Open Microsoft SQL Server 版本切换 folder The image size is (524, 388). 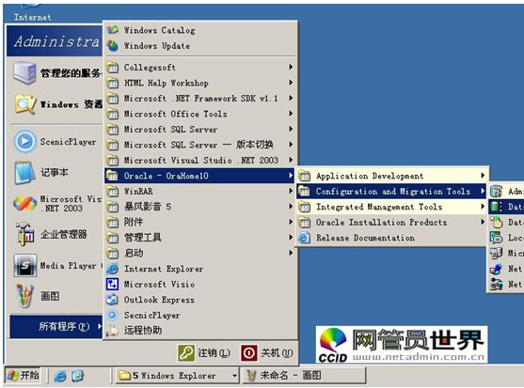200,145
